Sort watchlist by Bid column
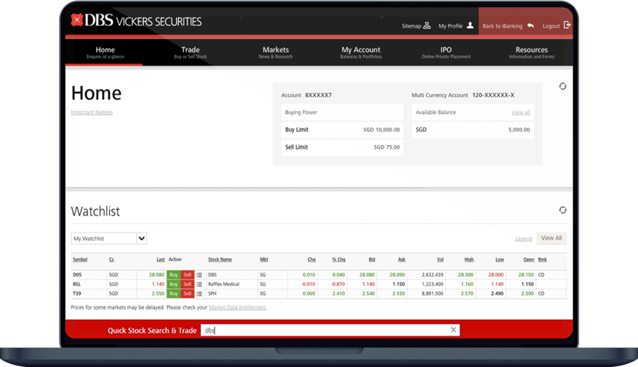 point(372,259)
